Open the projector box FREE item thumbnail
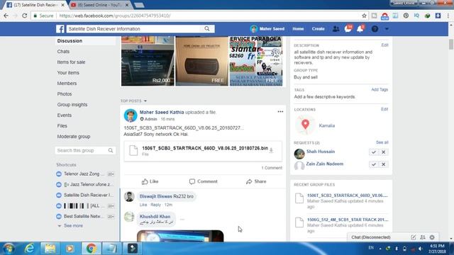 point(201,61)
